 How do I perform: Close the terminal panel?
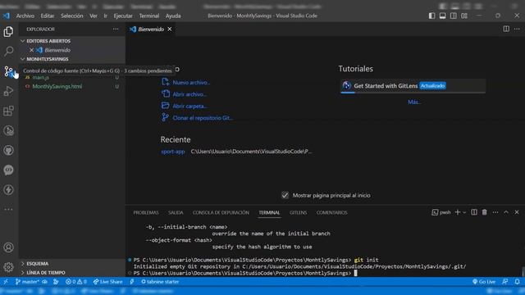[x=517, y=212]
